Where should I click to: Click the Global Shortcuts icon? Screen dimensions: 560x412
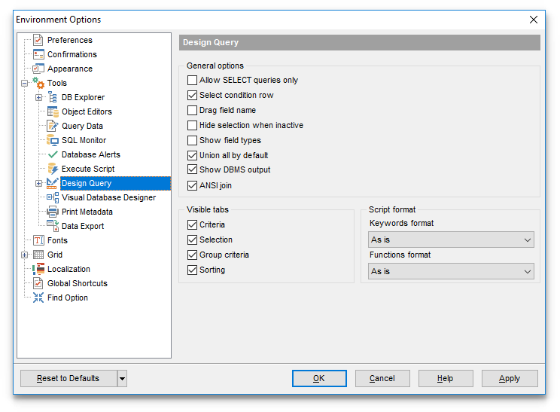[38, 283]
